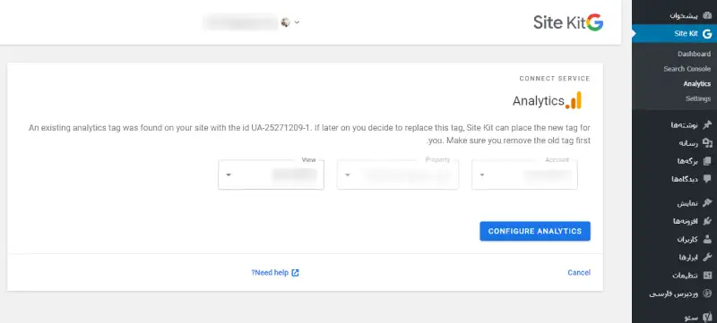The height and width of the screenshot is (323, 717).
Task: Open سئو Yoast SEO icon
Action: 707,317
